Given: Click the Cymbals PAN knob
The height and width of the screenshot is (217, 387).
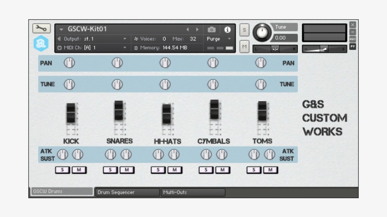Looking at the screenshot, I should coord(213,63).
